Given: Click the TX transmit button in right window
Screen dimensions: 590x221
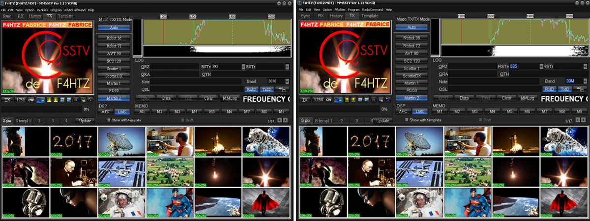Looking at the screenshot, I should pyautogui.click(x=305, y=100).
